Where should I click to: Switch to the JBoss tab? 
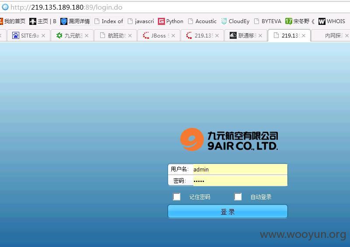pos(158,36)
